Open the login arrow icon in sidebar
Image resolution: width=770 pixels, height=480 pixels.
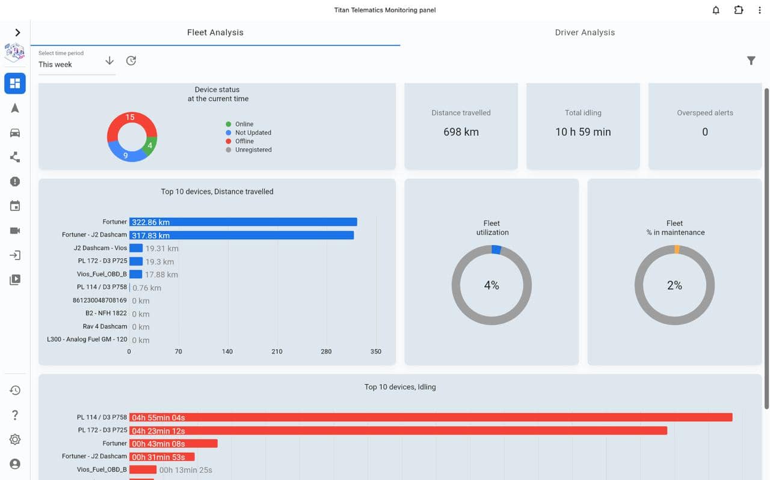[x=15, y=255]
